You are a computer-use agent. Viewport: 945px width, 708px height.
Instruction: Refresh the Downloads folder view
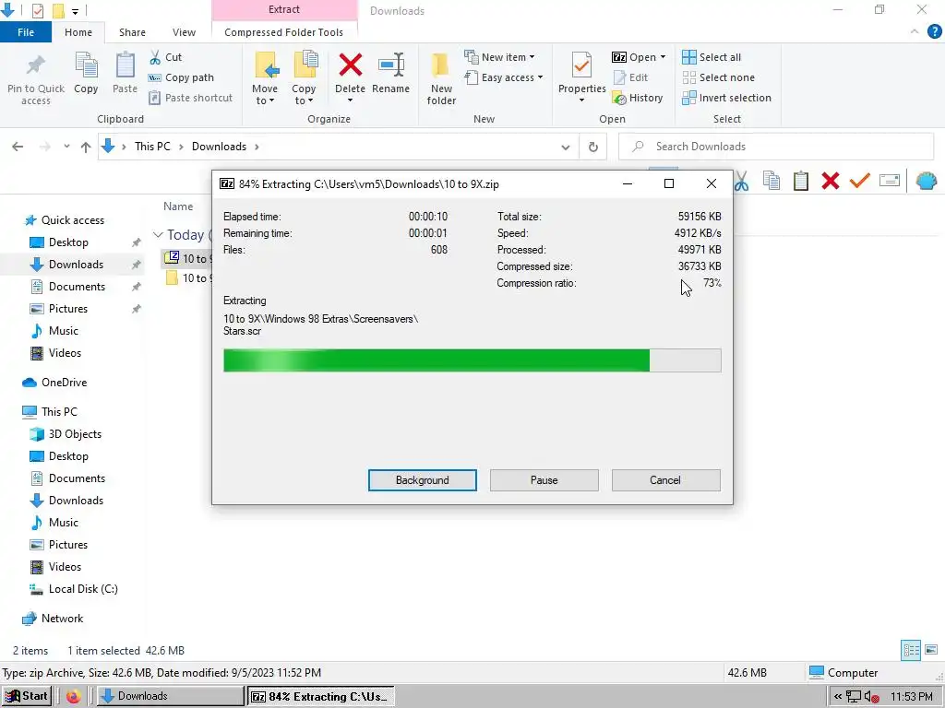(x=593, y=147)
